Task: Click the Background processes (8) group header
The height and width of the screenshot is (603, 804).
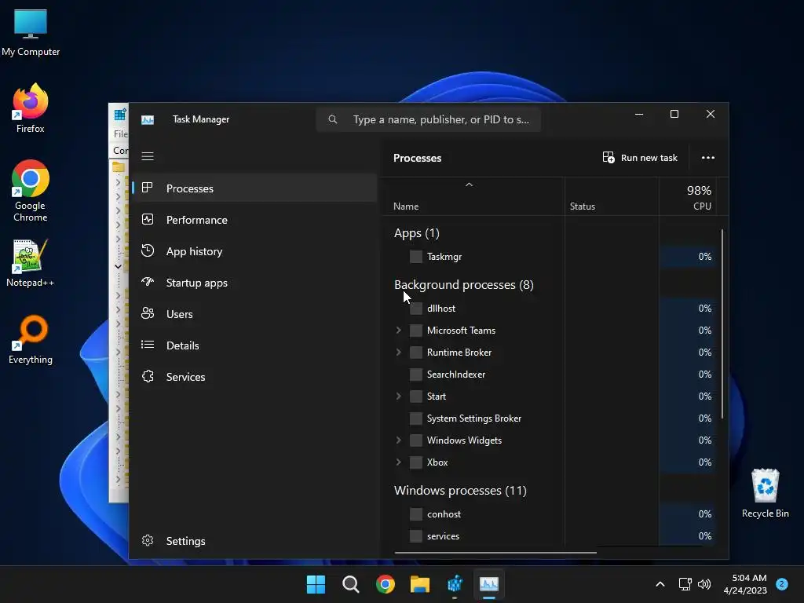Action: 463,284
